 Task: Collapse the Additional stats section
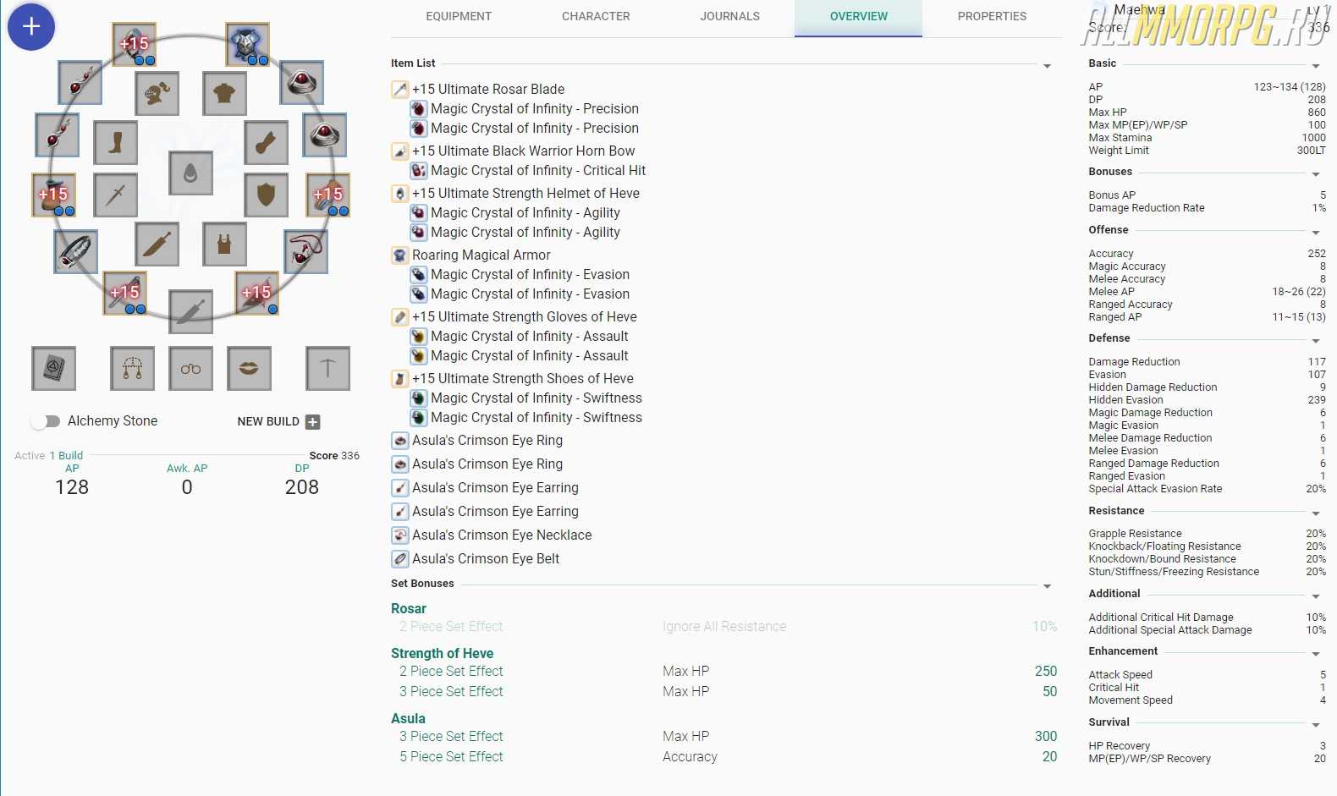(1316, 596)
